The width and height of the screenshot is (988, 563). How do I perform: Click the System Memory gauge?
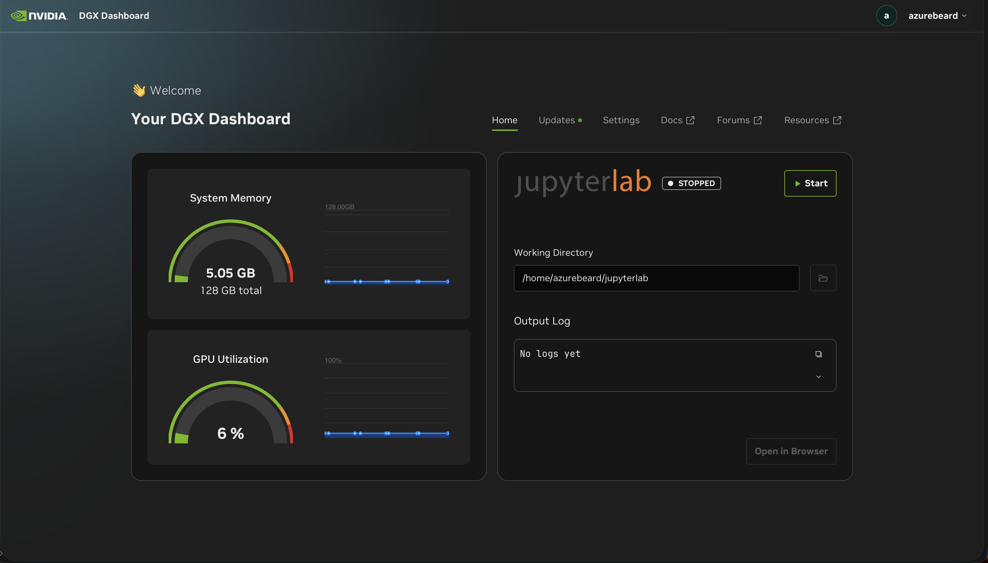(x=230, y=251)
